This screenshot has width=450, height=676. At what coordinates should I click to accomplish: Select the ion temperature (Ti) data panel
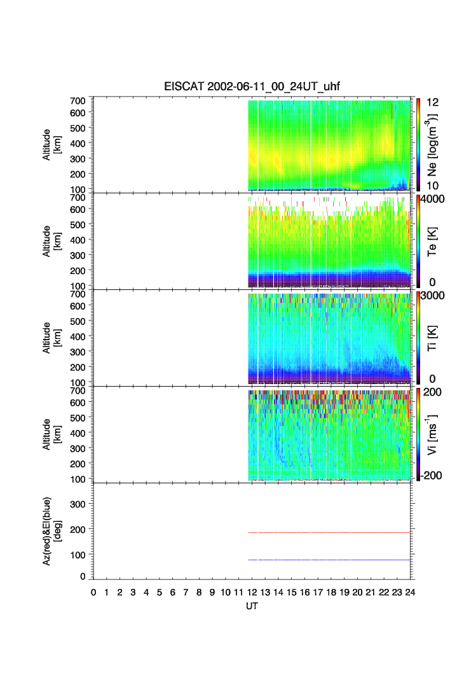pyautogui.click(x=329, y=338)
